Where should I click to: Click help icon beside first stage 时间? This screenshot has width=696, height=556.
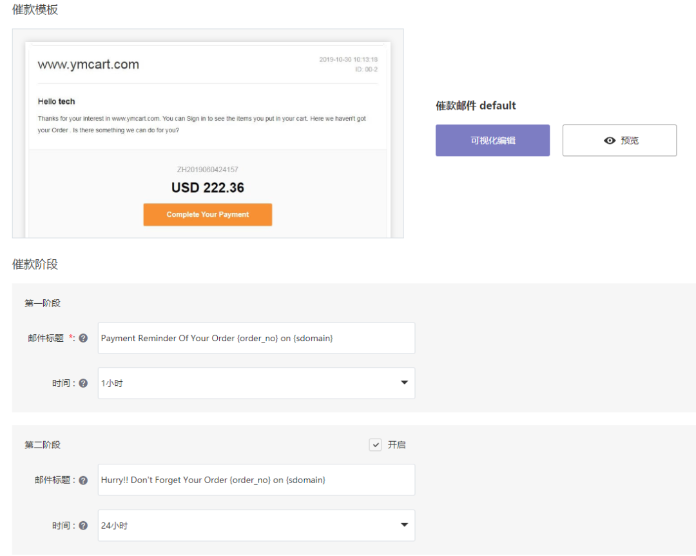(x=83, y=383)
